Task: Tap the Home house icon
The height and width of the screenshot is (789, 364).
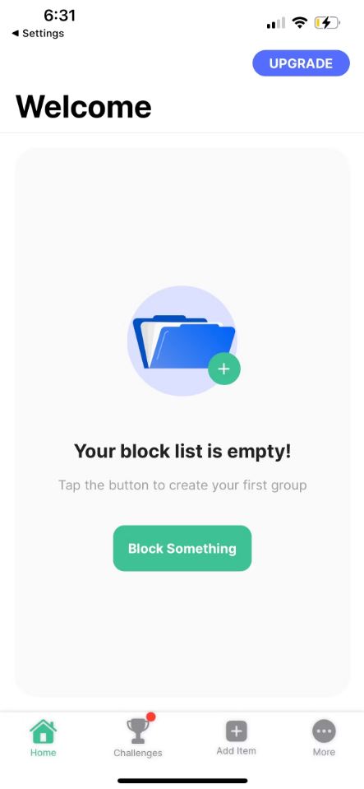Action: 44,731
